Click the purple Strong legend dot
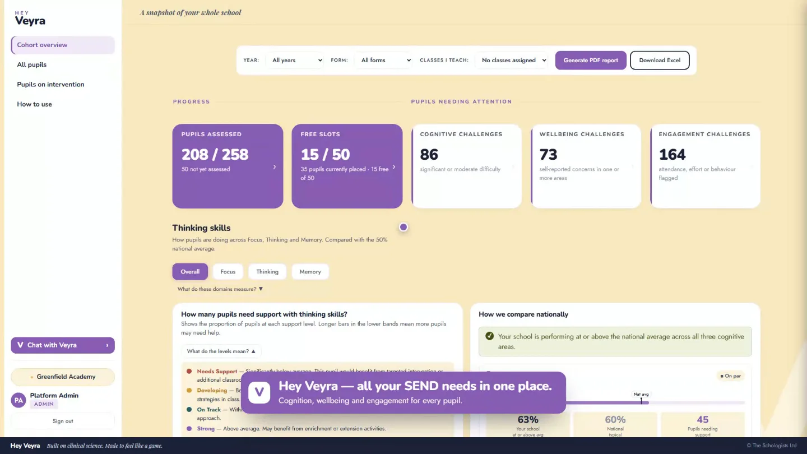Image resolution: width=807 pixels, height=454 pixels. 189,429
